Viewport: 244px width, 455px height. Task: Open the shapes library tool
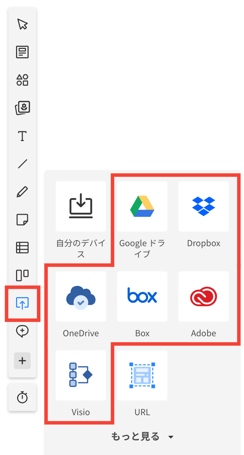click(22, 80)
